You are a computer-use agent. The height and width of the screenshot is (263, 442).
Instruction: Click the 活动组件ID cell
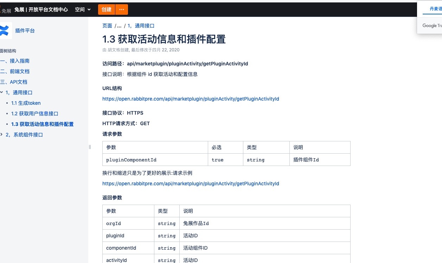click(265, 248)
